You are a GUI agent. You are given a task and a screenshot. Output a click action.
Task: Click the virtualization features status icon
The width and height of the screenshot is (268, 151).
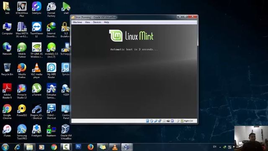(172, 121)
